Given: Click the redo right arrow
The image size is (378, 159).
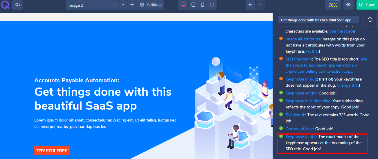Looking at the screenshot, I should (260, 5).
